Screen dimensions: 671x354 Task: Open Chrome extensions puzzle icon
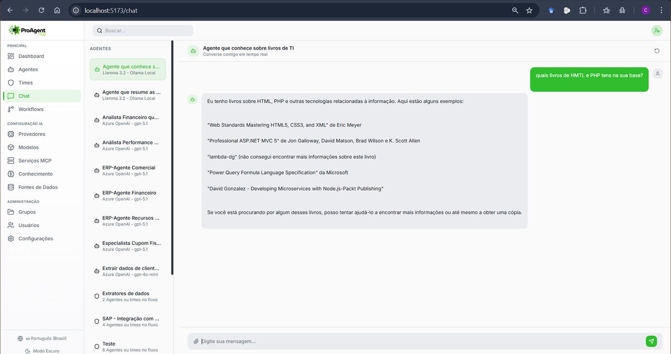(x=583, y=10)
